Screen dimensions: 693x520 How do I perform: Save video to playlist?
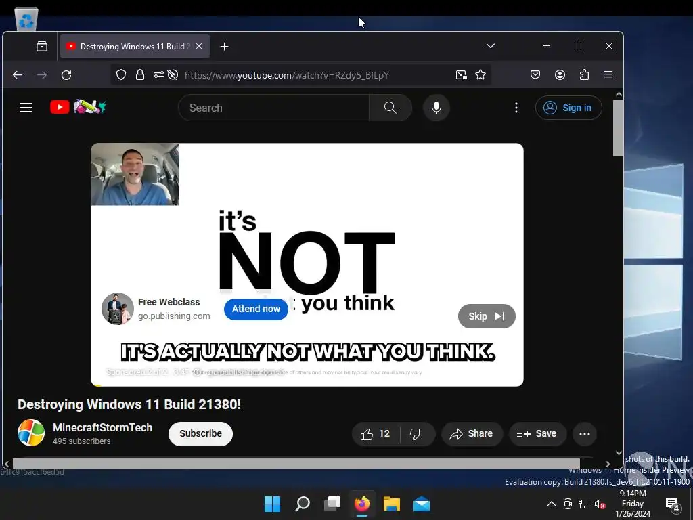click(x=537, y=434)
